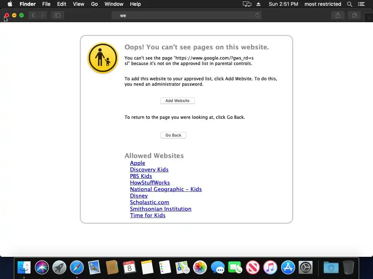Minimize the Safari window
Image resolution: width=373 pixels, height=279 pixels.
pos(14,15)
